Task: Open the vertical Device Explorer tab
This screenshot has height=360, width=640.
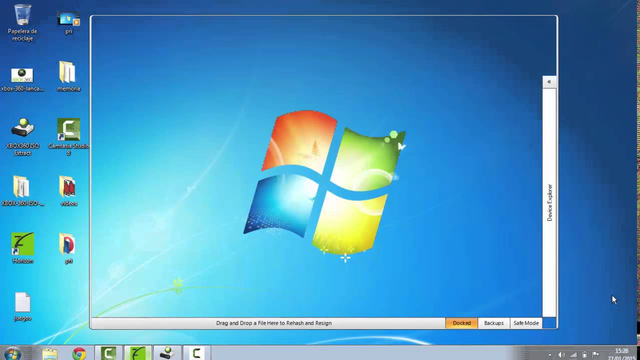Action: point(549,202)
